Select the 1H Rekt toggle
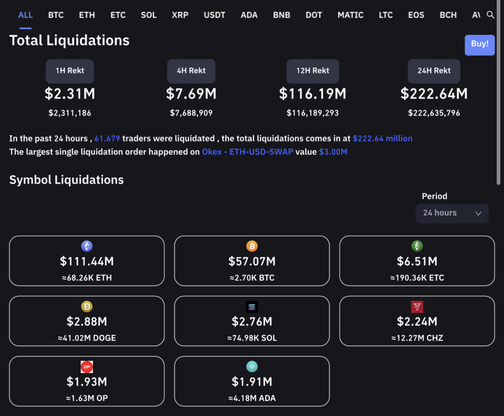This screenshot has width=504, height=416. (69, 71)
